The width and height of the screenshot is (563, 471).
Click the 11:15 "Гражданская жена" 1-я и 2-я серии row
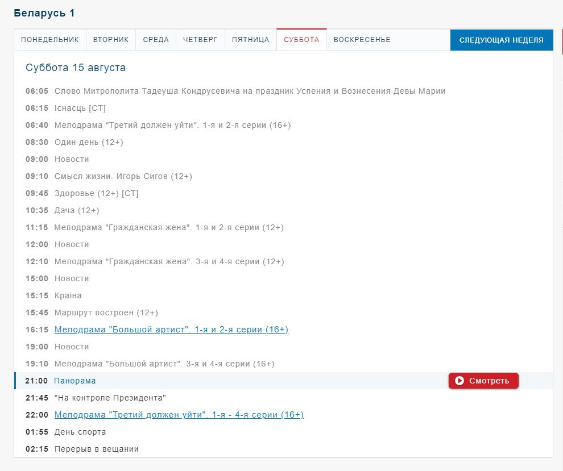pos(154,227)
